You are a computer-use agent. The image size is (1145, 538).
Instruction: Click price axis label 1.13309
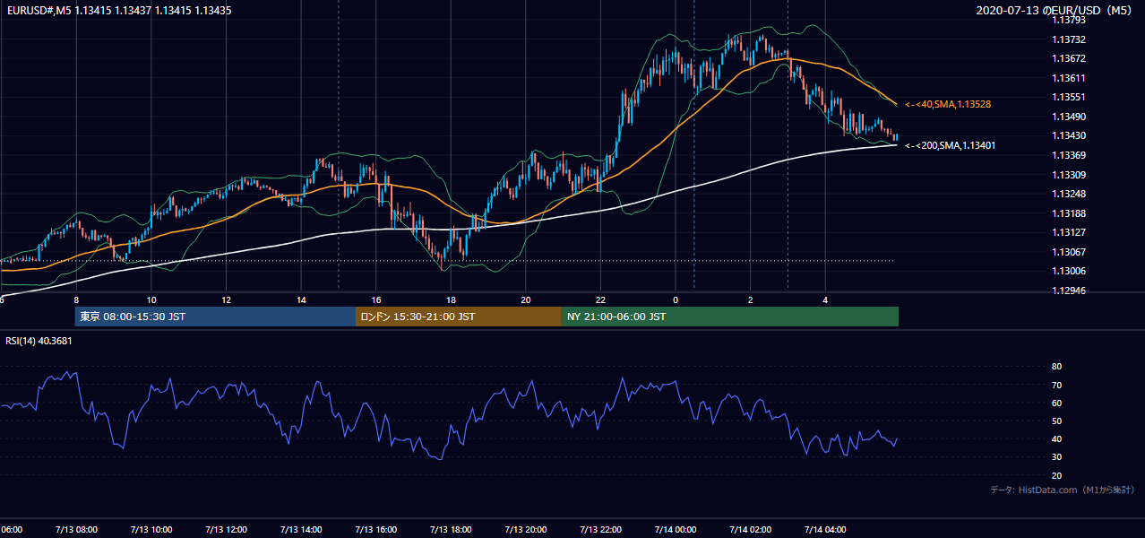(1069, 175)
